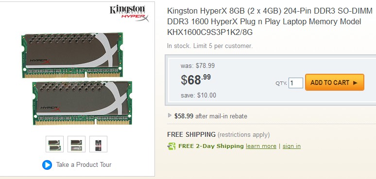The height and width of the screenshot is (179, 376).
Task: Click the FREE 2-Day Shipping text
Action: (211, 146)
